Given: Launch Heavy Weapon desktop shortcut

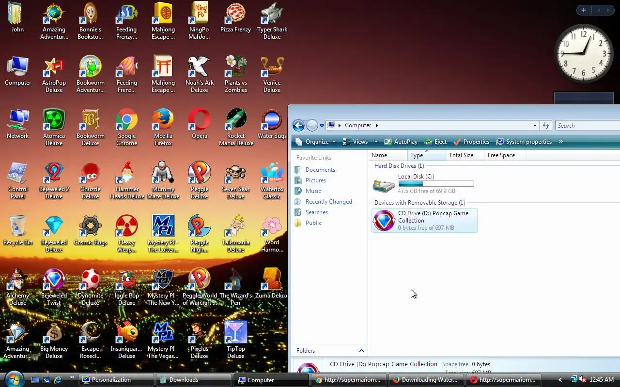Looking at the screenshot, I should pos(126,233).
